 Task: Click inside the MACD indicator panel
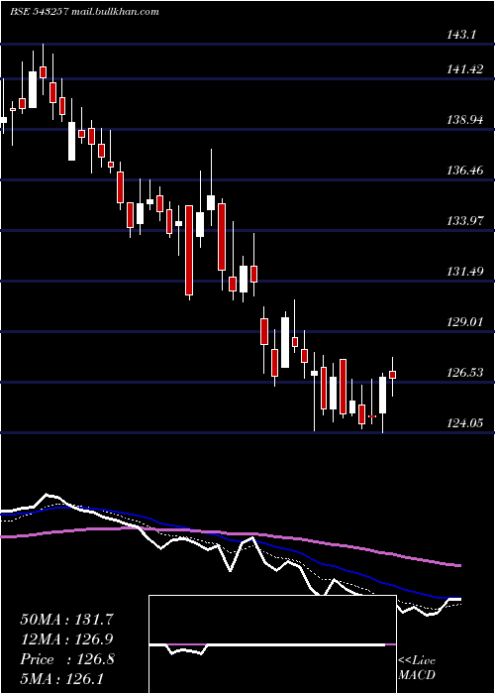tap(272, 644)
